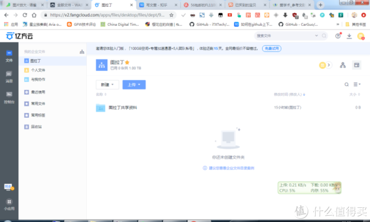Open GFW技术评论 bookmark
The image size is (370, 222).
(81, 24)
